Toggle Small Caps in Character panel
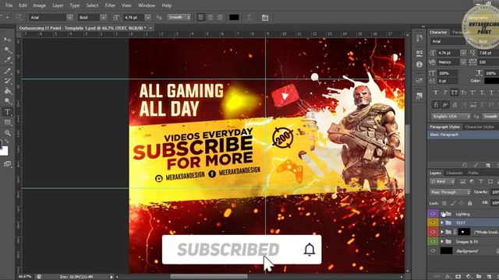Screen dimensions: 499x280 pos(464,93)
